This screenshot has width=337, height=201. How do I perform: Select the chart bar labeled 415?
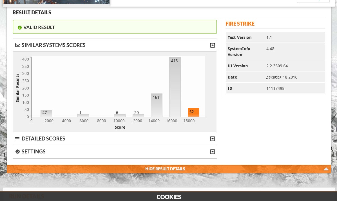[175, 87]
